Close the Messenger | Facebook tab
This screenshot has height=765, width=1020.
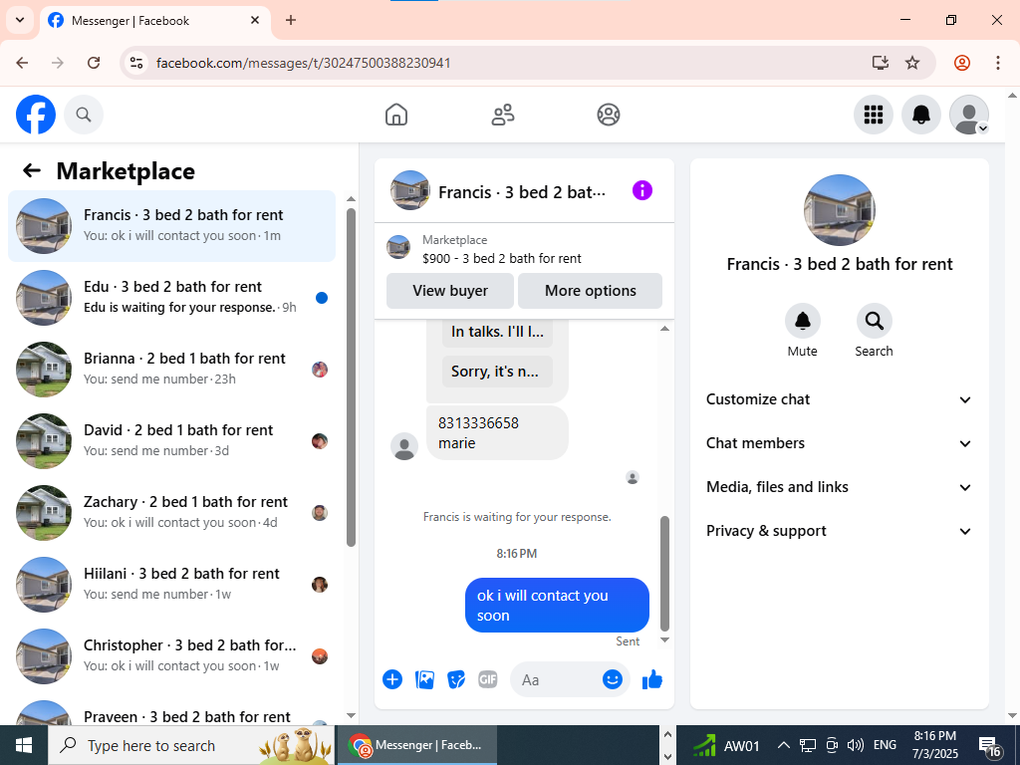[x=255, y=20]
